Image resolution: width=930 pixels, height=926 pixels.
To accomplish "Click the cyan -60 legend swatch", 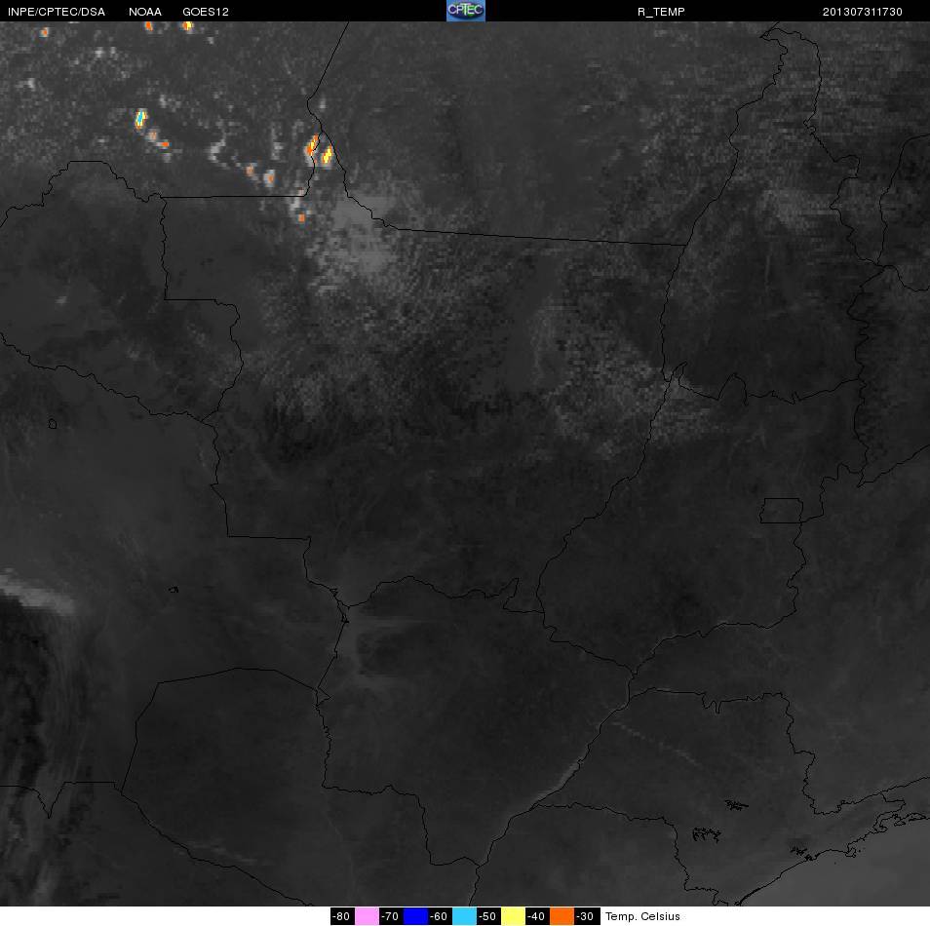I will (x=464, y=916).
